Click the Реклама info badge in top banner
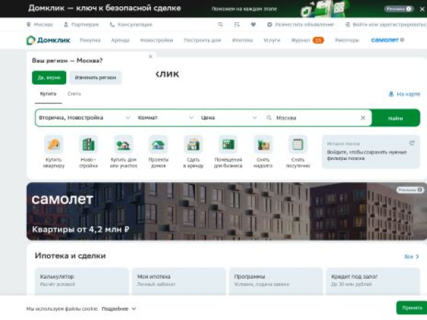The image size is (427, 320). [399, 9]
